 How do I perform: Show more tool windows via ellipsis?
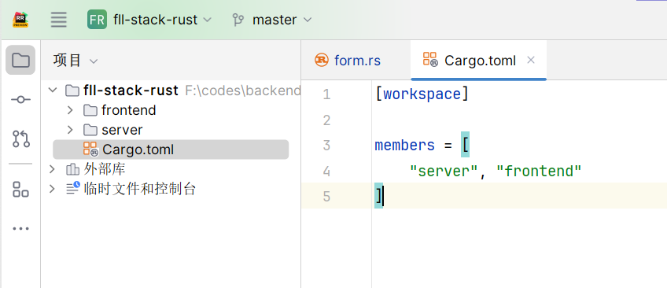tap(20, 229)
